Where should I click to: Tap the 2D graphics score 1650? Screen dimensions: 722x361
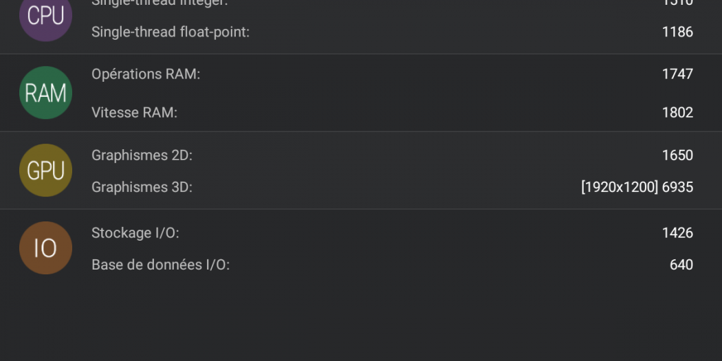click(677, 155)
